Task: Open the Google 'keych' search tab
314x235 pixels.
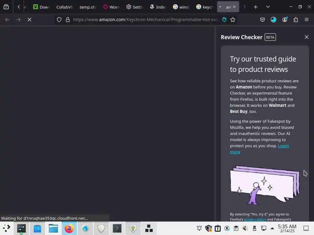Action: [204, 7]
